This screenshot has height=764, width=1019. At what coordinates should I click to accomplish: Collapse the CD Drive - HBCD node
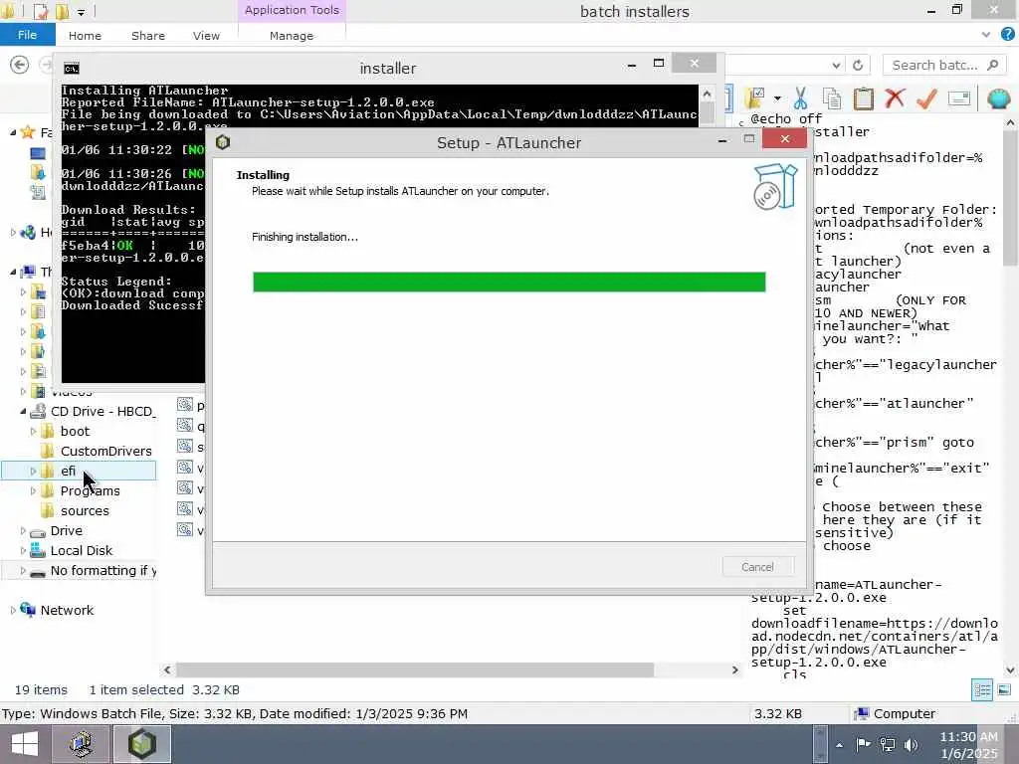pos(23,411)
